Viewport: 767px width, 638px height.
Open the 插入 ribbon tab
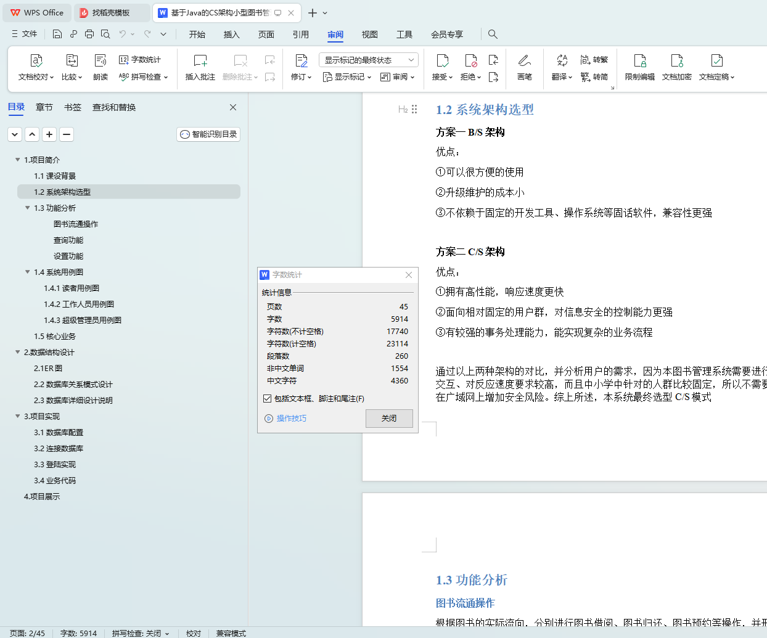click(x=231, y=35)
